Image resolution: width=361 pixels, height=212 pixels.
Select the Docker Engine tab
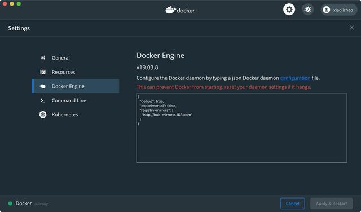[x=76, y=86]
